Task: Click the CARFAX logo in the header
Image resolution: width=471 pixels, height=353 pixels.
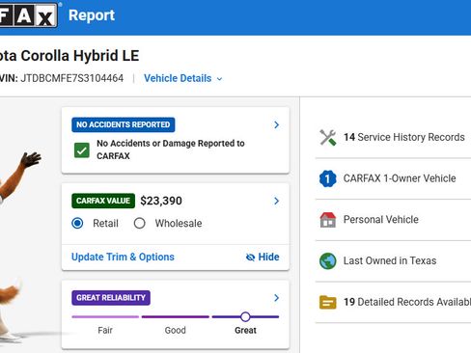Action: pyautogui.click(x=28, y=14)
